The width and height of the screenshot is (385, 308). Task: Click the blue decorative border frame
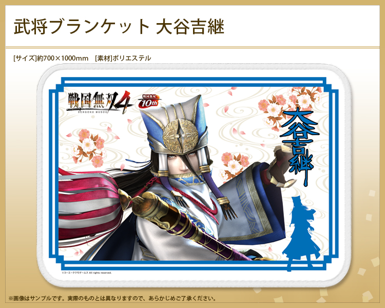click(x=194, y=175)
